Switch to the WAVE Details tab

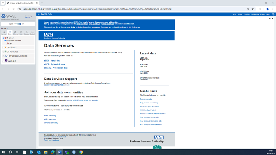10,33
